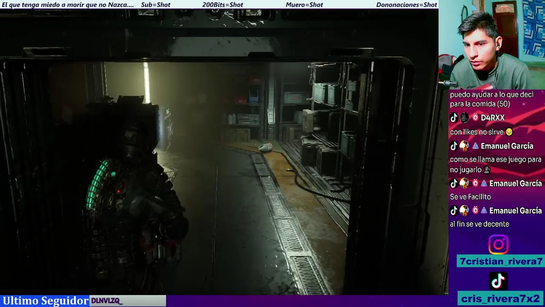Viewport: 545px width, 307px height.
Task: Click triangle badge on Emanuel García row above 'como se llama'
Action: (x=475, y=146)
